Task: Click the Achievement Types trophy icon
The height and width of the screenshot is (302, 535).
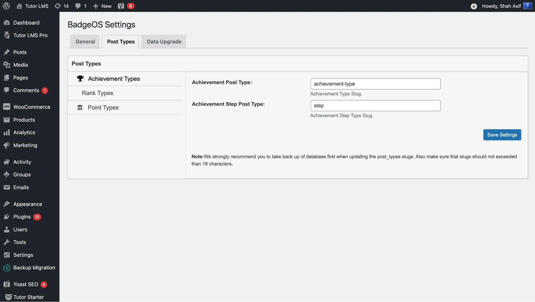Action: 80,79
